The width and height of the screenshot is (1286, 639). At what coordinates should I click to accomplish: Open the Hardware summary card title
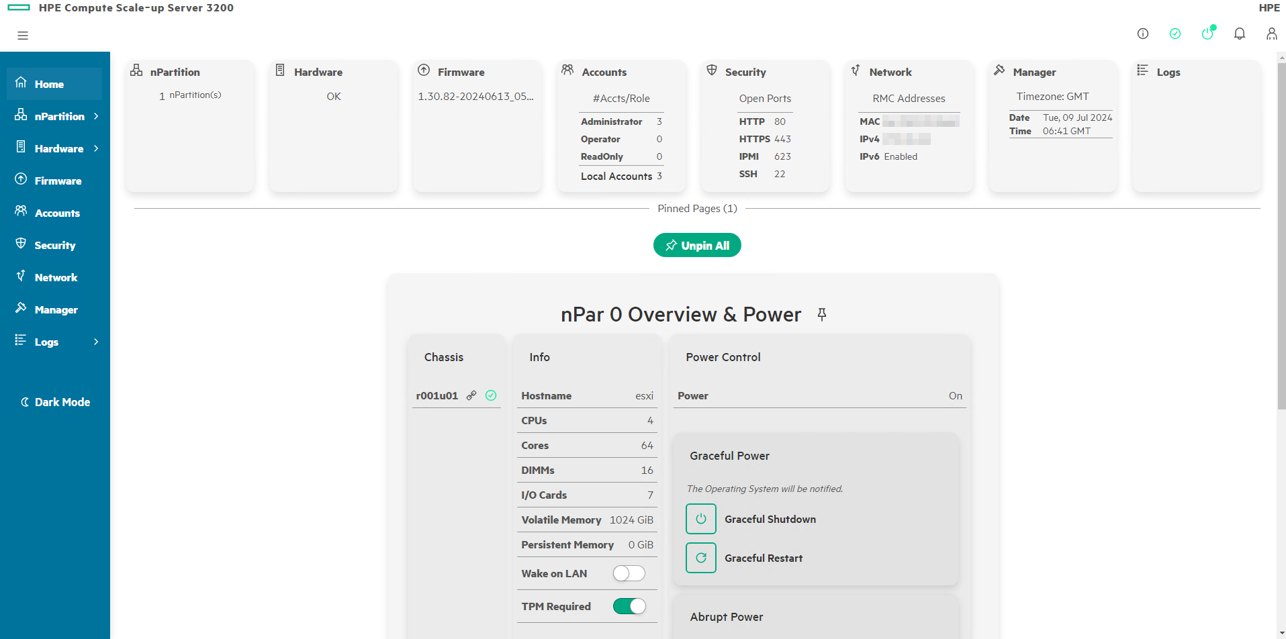(318, 72)
